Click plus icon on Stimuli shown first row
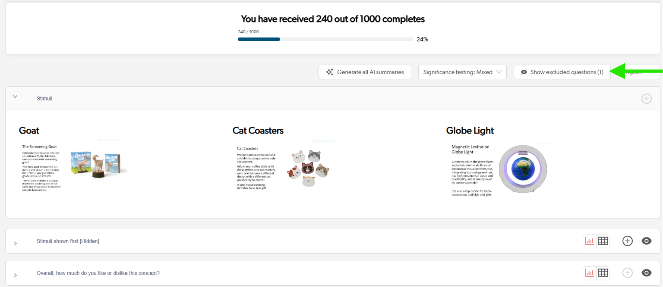Image resolution: width=663 pixels, height=287 pixels. [x=627, y=241]
